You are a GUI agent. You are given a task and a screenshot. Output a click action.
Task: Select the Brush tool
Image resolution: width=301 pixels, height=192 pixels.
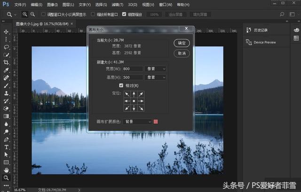coord(6,85)
